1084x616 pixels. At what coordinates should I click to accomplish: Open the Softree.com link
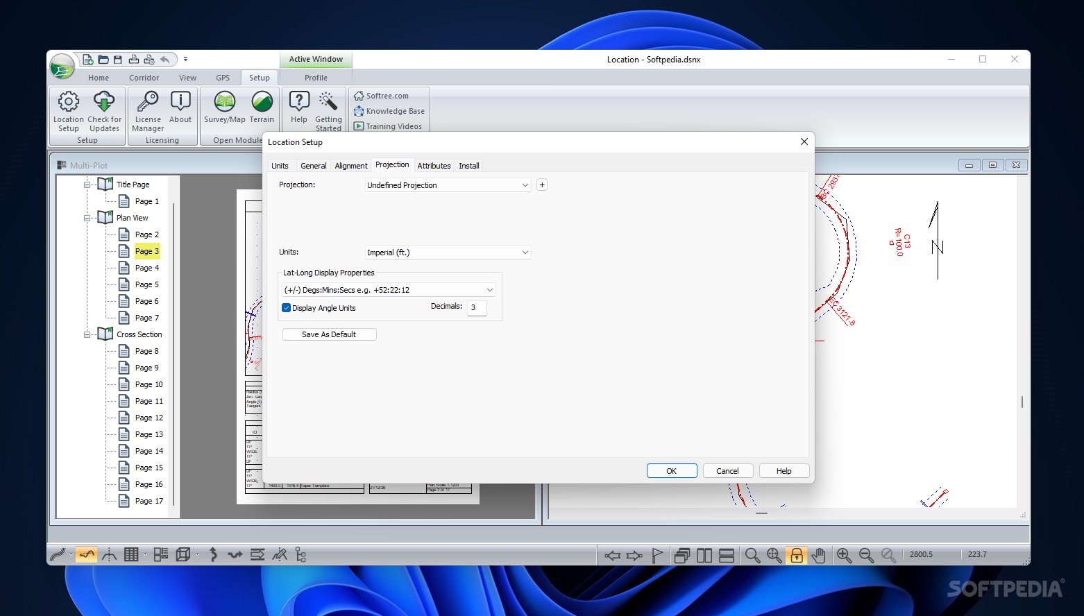pos(381,96)
